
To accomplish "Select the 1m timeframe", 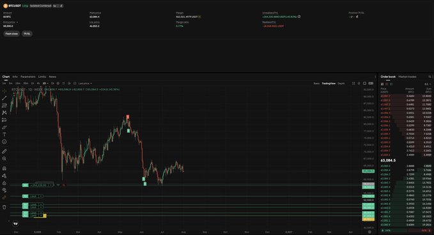I will point(4,83).
